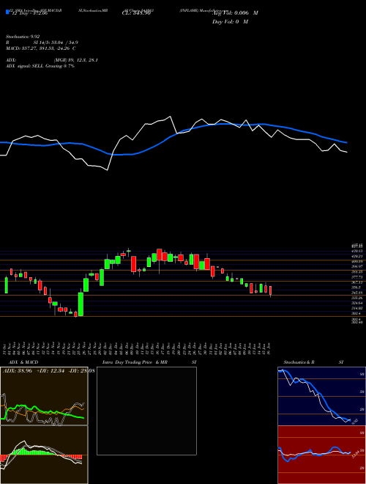Click the 'Intra Day Trading Price & MR' title

tap(135, 362)
